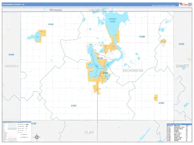Click the 'DICKINSON COUNTY, IA' title
Viewport: 194px width, 145px height.
(13, 5)
